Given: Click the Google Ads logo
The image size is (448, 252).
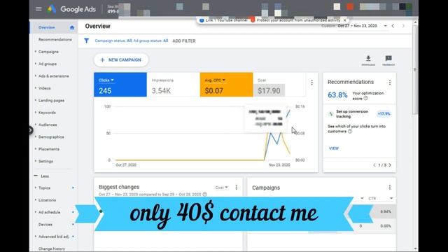Looking at the screenshot, I should tap(71, 9).
